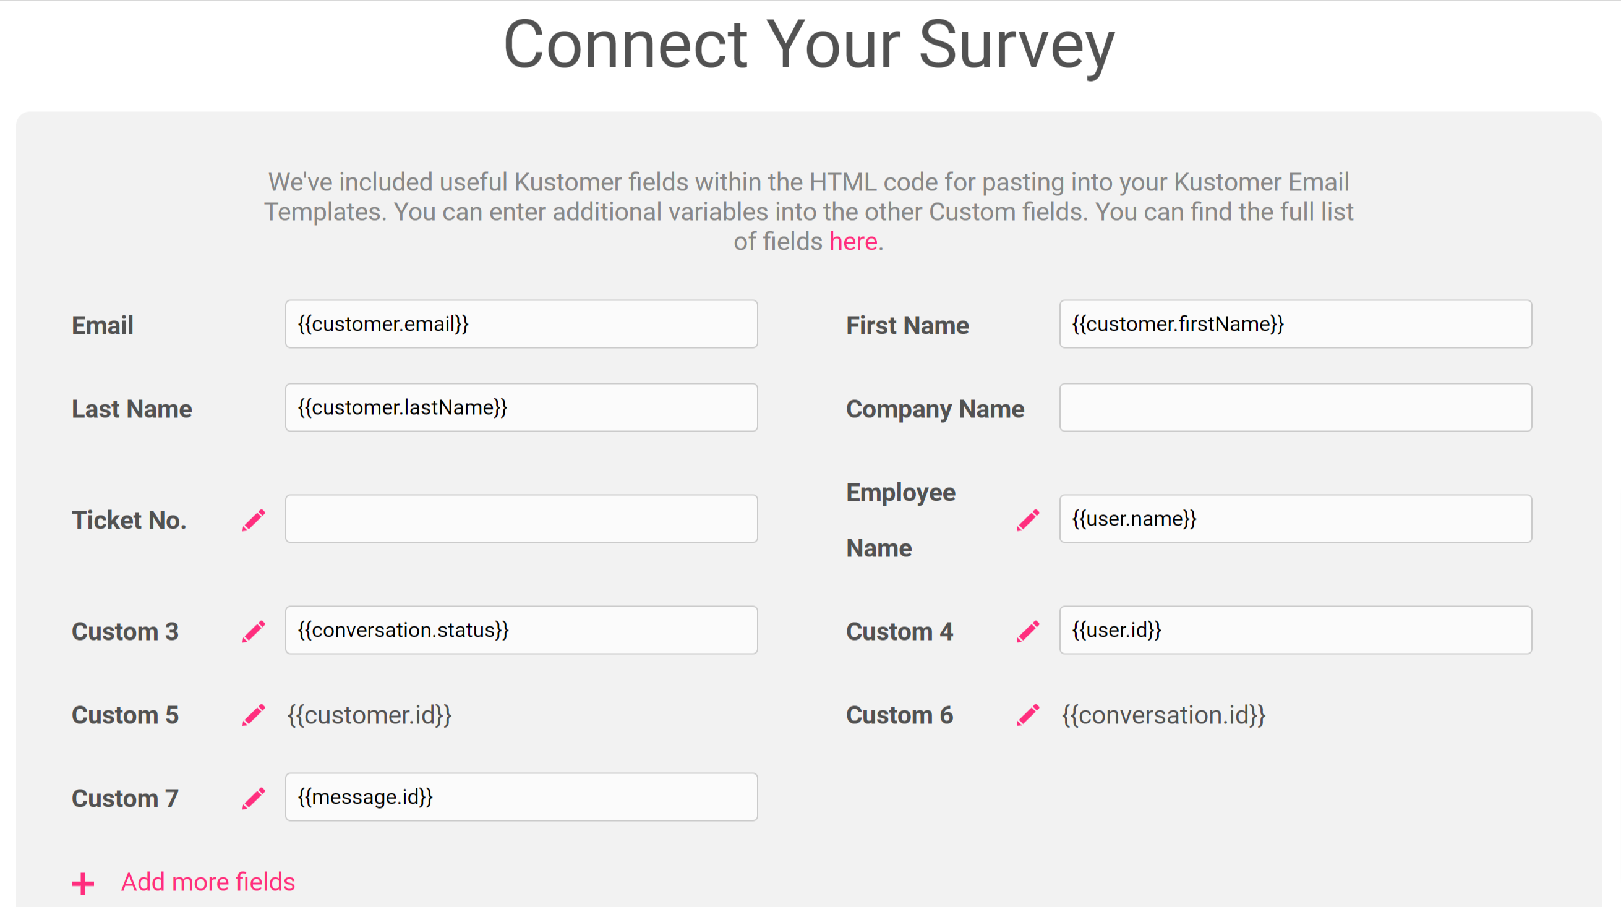Select the Custom 3 conversation.status input
This screenshot has height=907, width=1621.
(521, 630)
